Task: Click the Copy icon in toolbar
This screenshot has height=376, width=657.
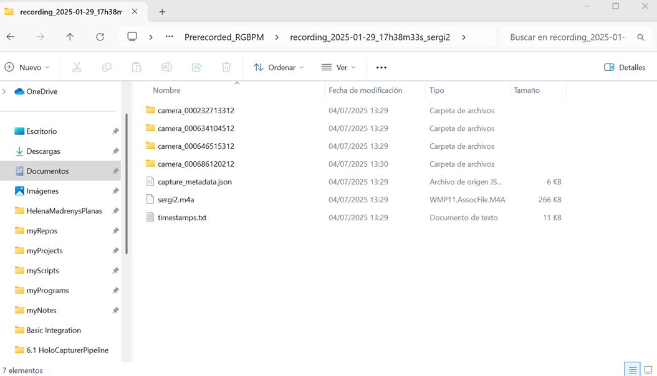Action: tap(107, 67)
